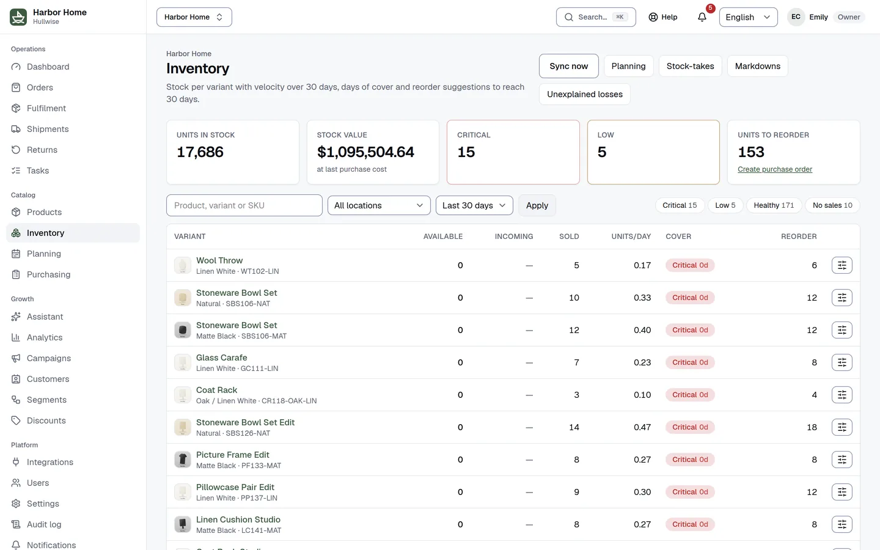Screen dimensions: 880x550
Task: Open Unexplained losses
Action: pyautogui.click(x=585, y=94)
